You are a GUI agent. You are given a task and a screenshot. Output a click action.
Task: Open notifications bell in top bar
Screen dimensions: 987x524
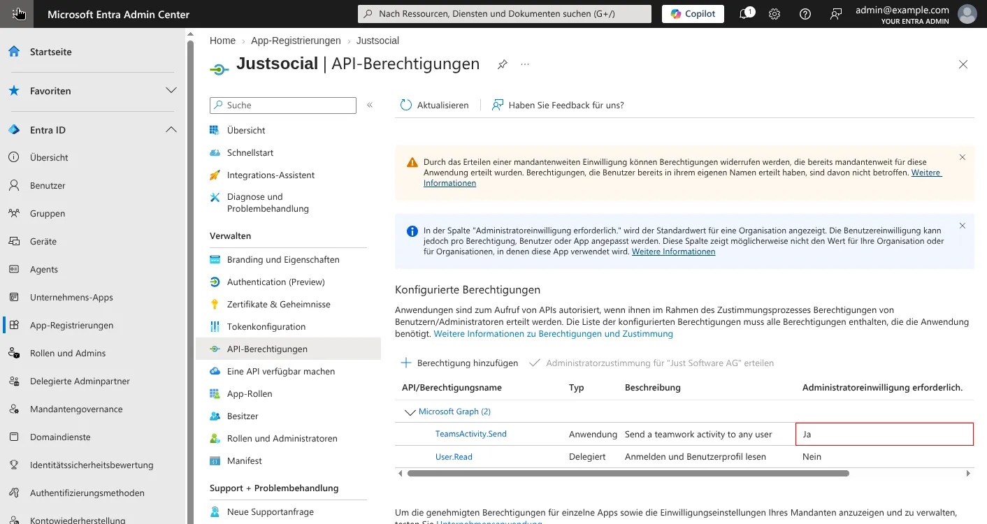746,14
